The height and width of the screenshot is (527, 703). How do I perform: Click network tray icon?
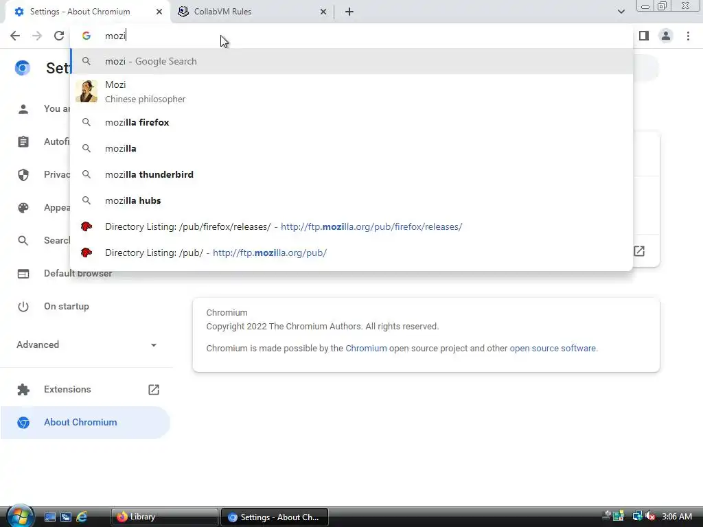[636, 516]
